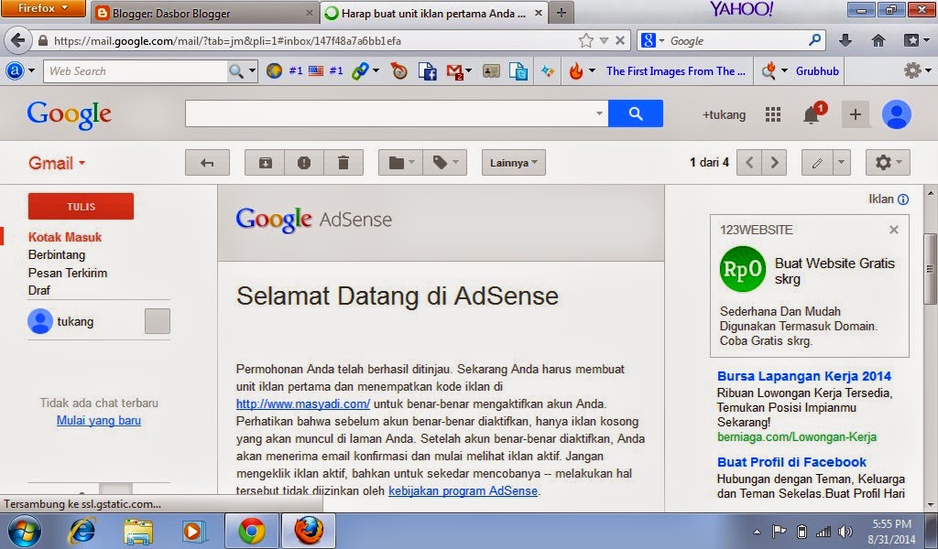Open the account profile avatar
938x549 pixels.
[896, 114]
